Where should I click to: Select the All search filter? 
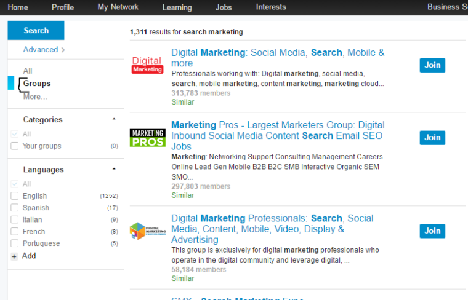28,71
